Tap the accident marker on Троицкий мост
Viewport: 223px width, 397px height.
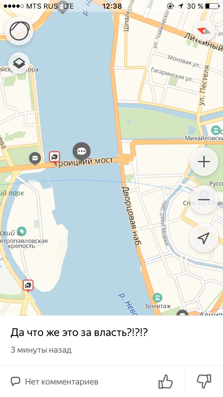click(55, 157)
